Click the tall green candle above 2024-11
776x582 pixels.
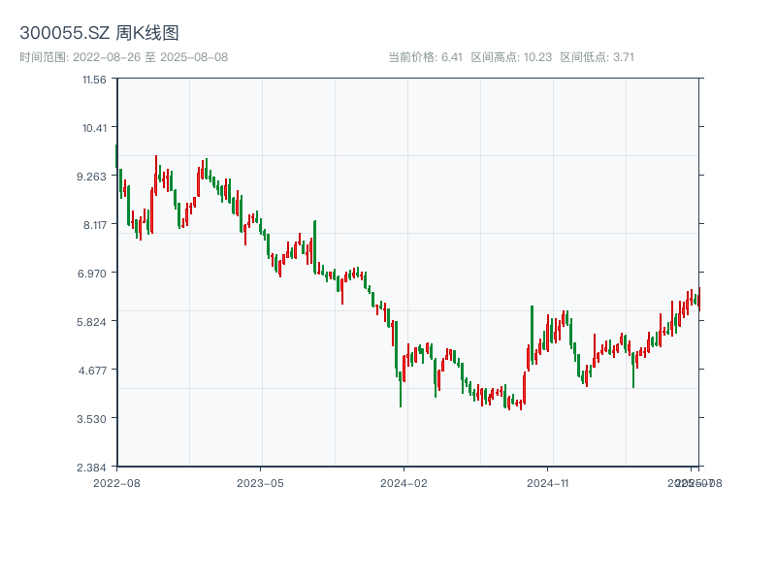click(x=532, y=335)
